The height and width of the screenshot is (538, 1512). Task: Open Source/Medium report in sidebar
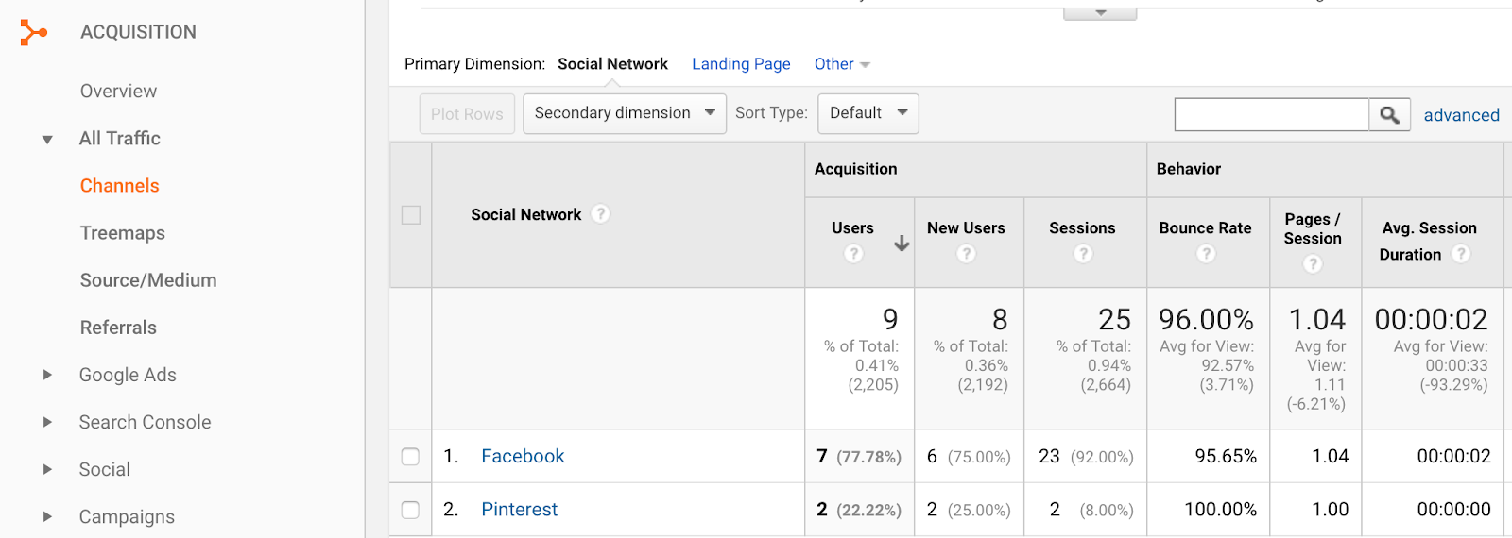coord(148,280)
